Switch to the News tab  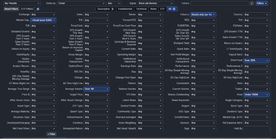(x=154, y=9)
